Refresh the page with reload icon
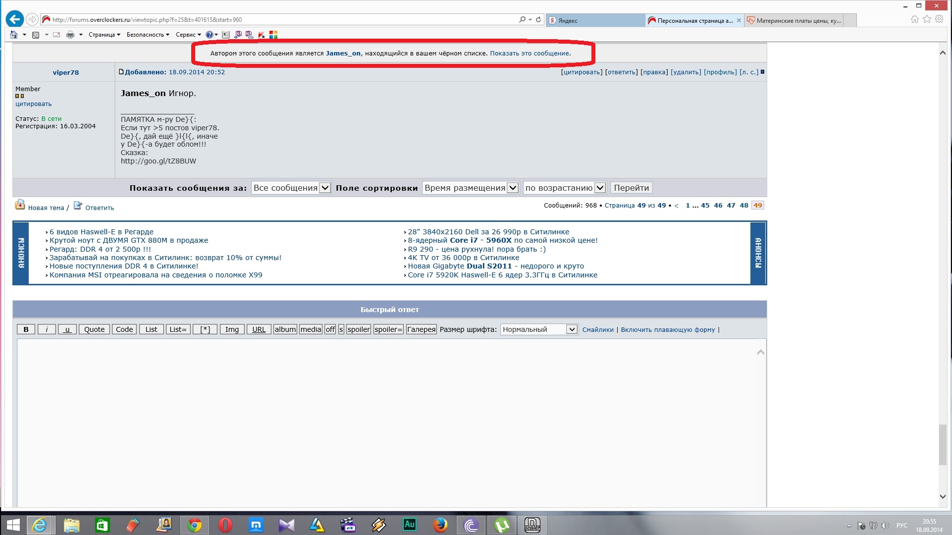 (538, 20)
